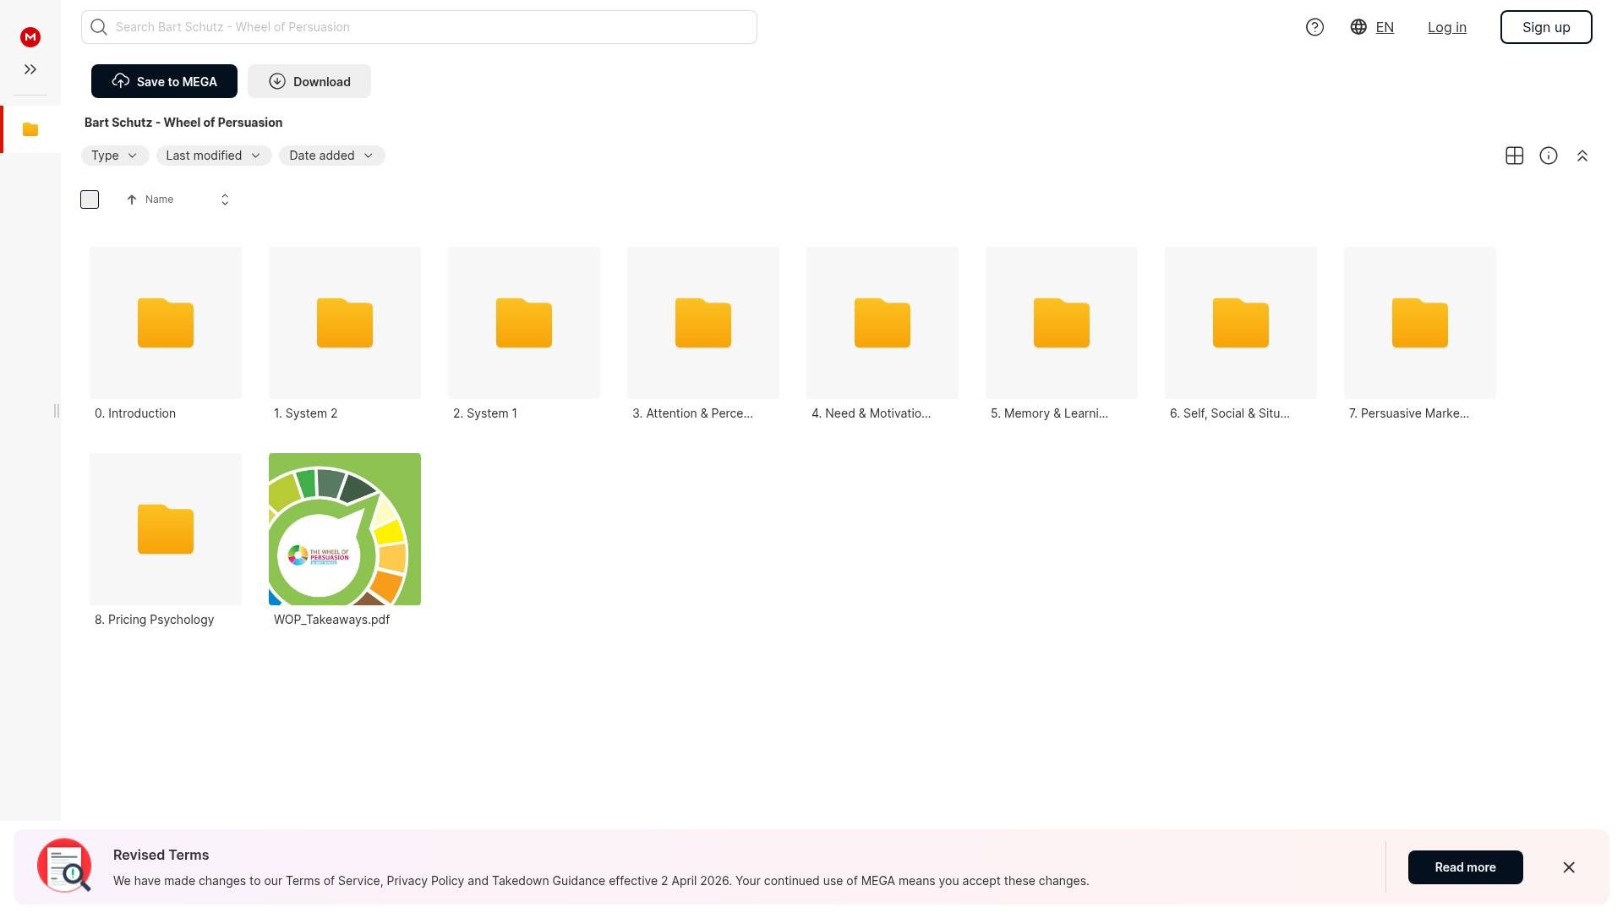Switch to grid/list view icon

click(x=1514, y=156)
